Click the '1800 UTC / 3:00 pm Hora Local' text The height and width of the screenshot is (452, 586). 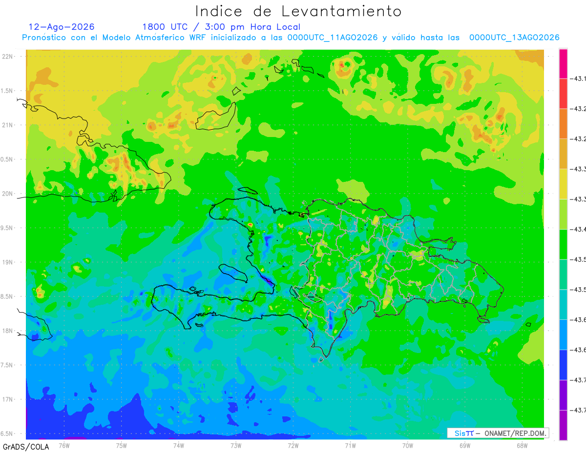221,27
